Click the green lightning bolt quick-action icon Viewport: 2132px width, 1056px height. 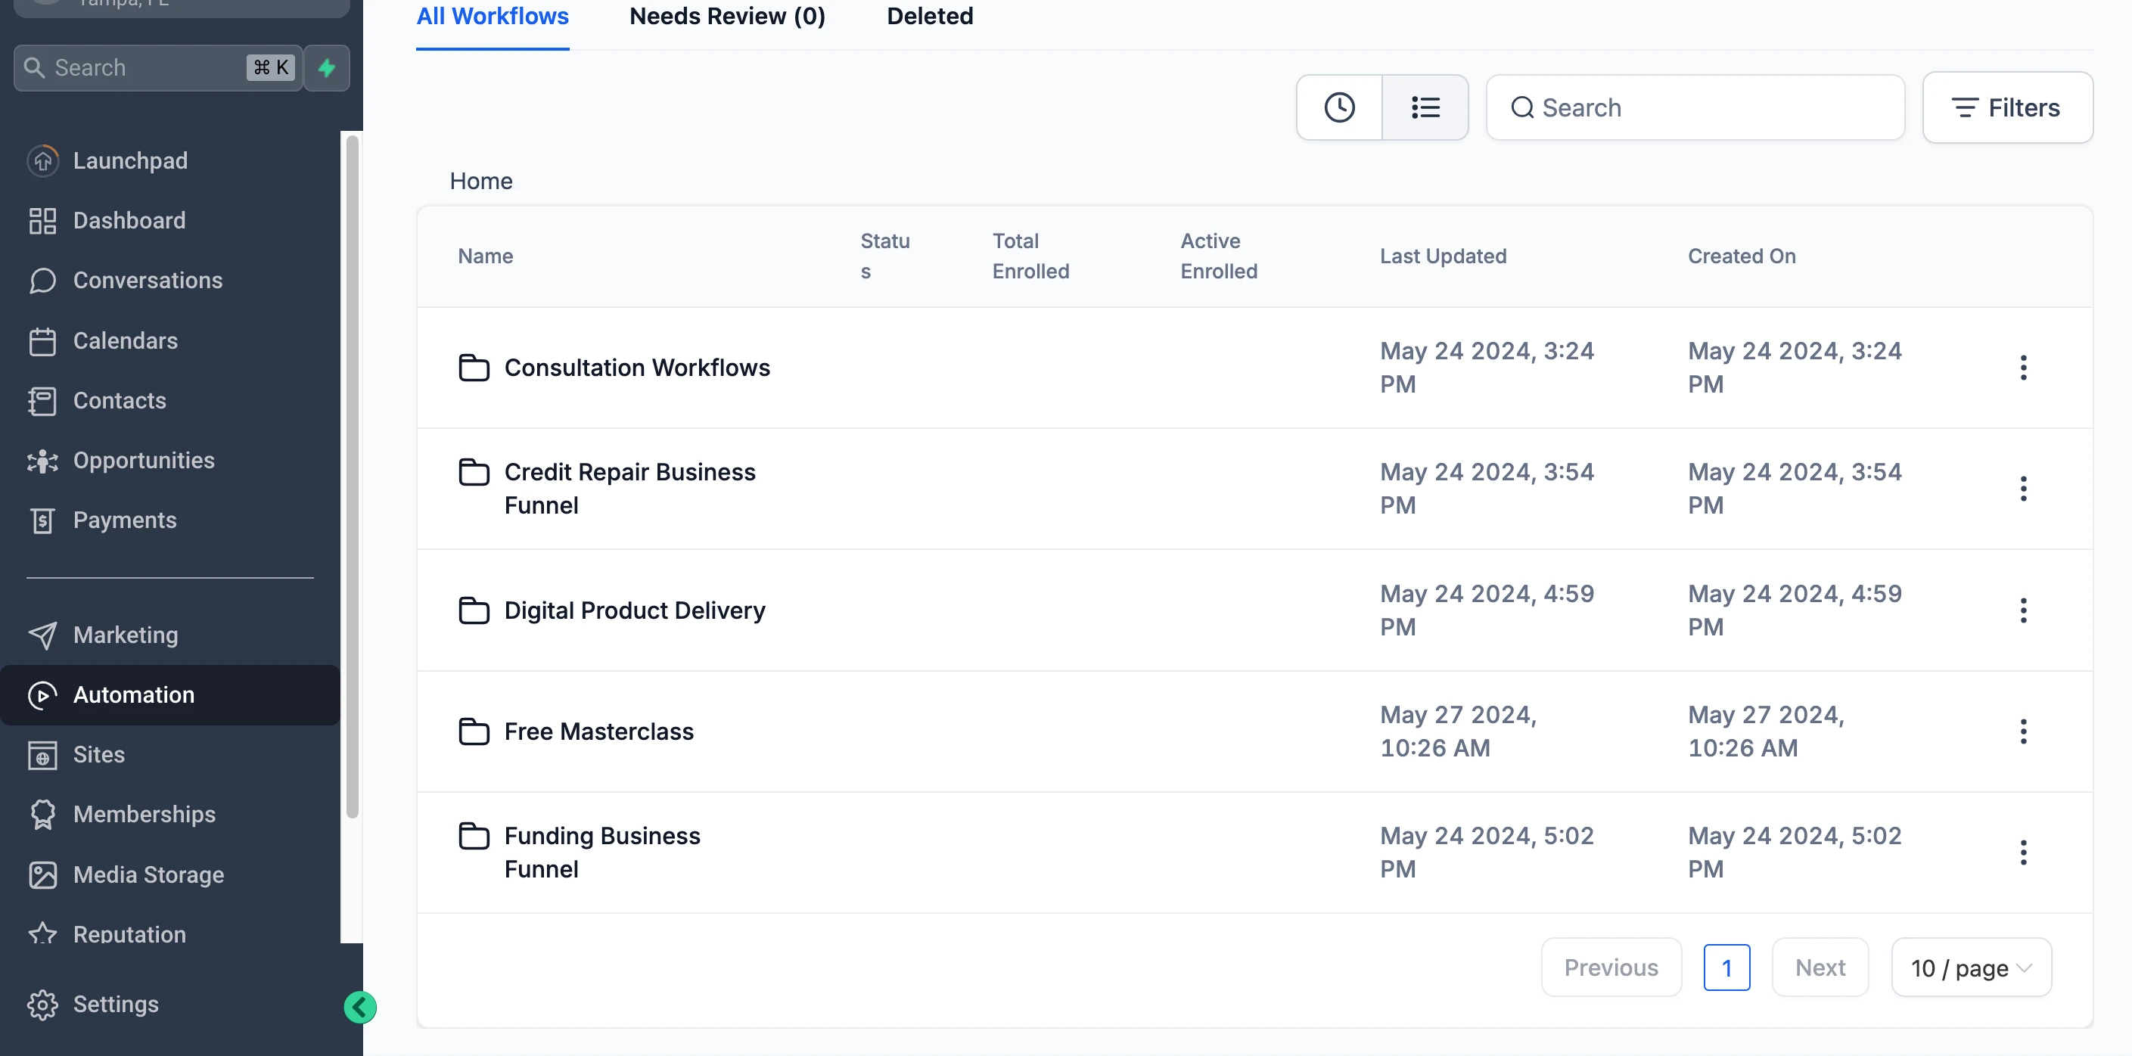pos(327,68)
